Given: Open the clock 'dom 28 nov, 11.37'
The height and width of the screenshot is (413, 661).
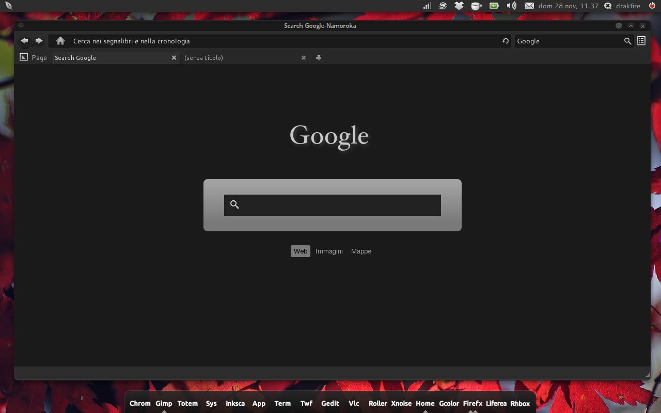Looking at the screenshot, I should [568, 6].
